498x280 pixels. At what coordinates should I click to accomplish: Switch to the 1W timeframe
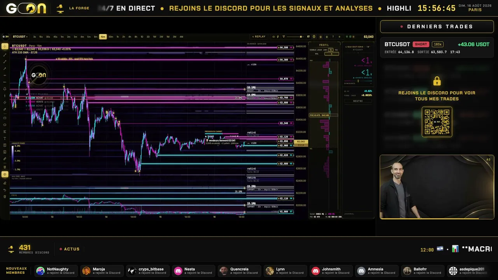(x=154, y=37)
